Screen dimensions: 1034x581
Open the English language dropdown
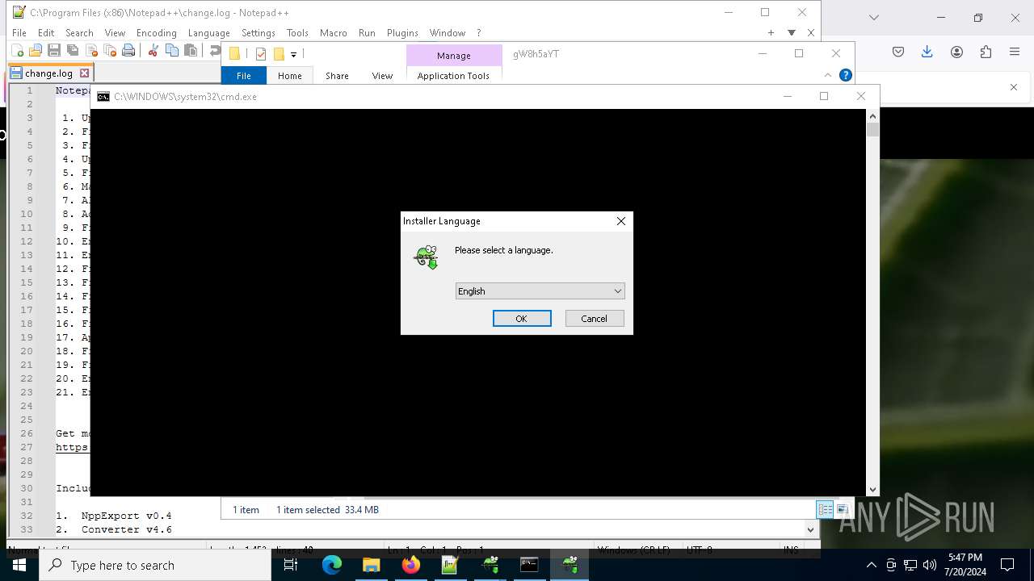(x=540, y=291)
